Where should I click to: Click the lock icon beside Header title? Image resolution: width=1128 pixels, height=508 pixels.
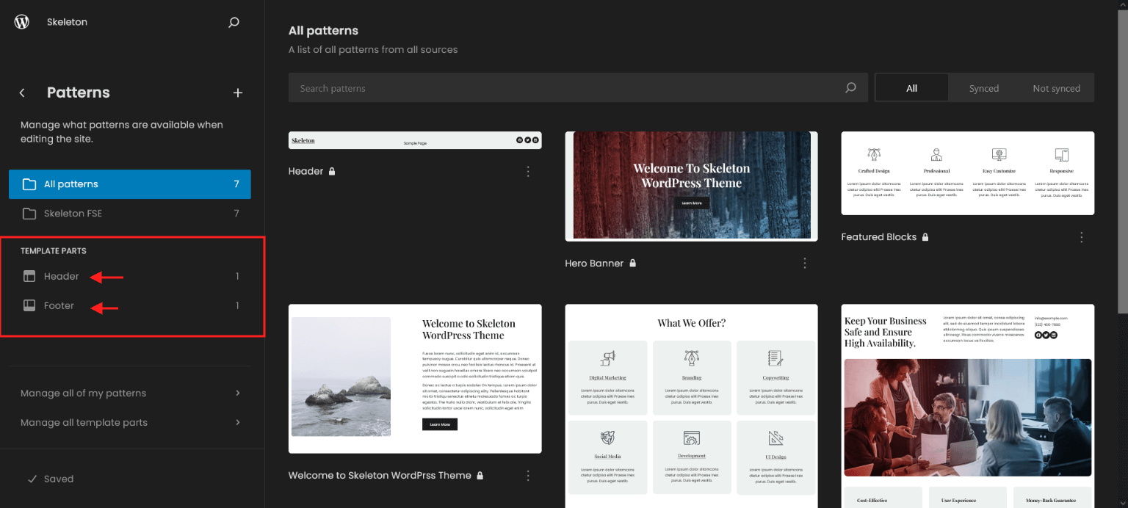point(332,171)
